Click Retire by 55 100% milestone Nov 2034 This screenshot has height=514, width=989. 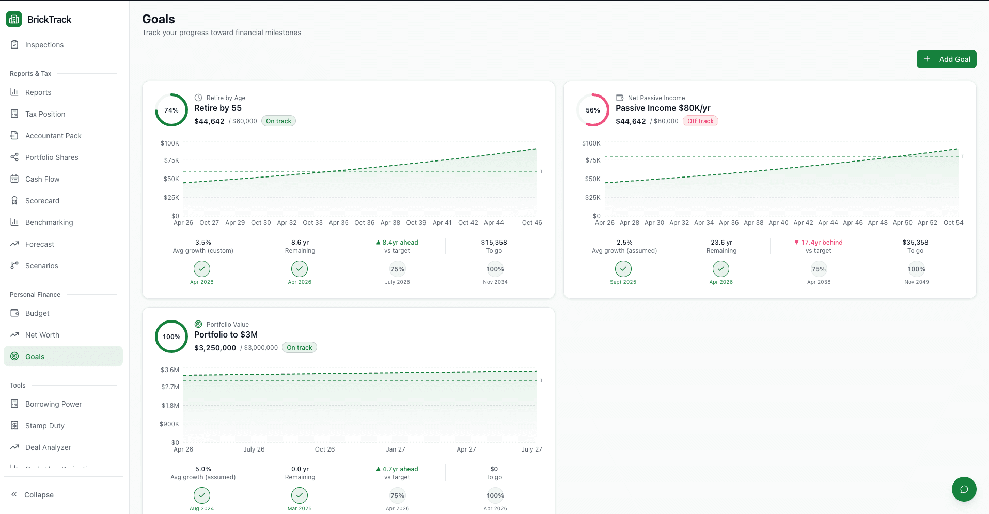495,269
